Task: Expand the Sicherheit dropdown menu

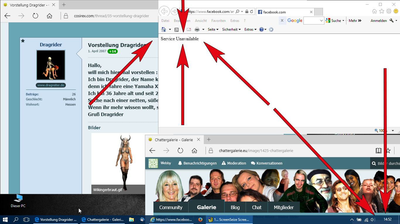Action: [231, 29]
